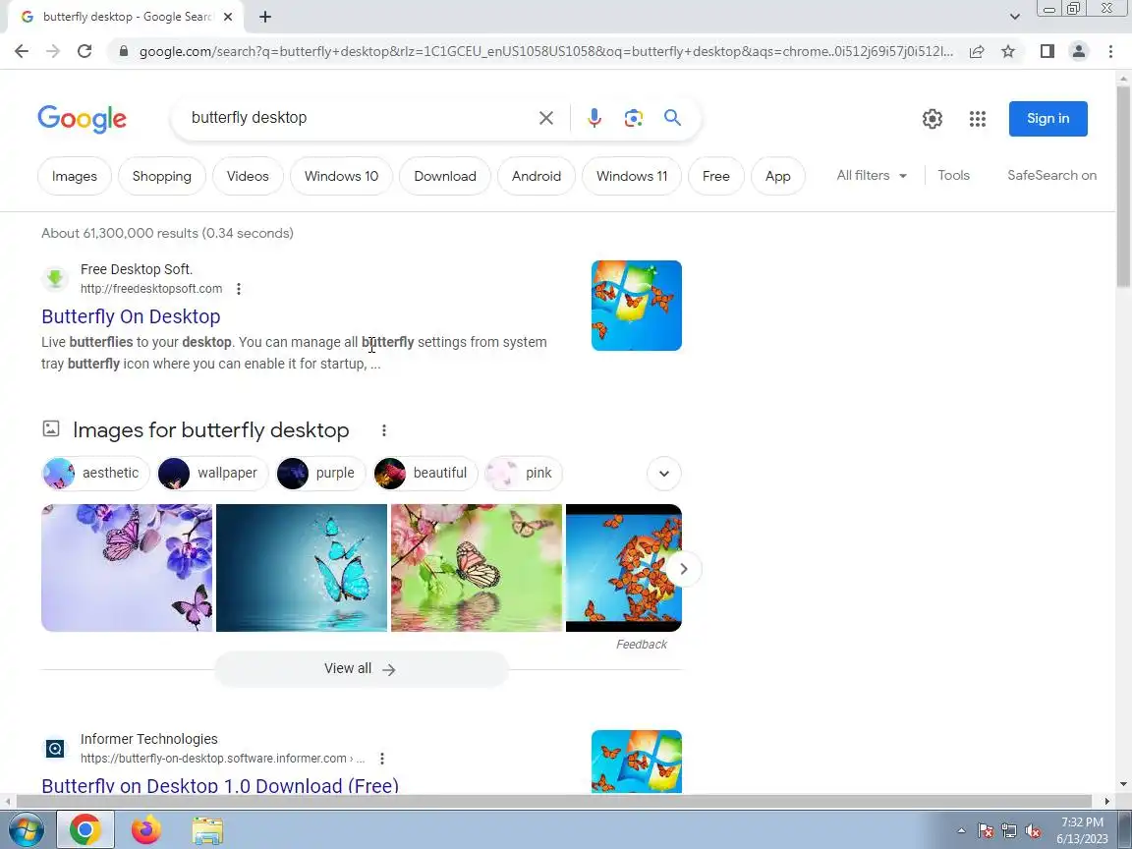Click the browser address bar URL
This screenshot has height=849, width=1132.
point(545,51)
